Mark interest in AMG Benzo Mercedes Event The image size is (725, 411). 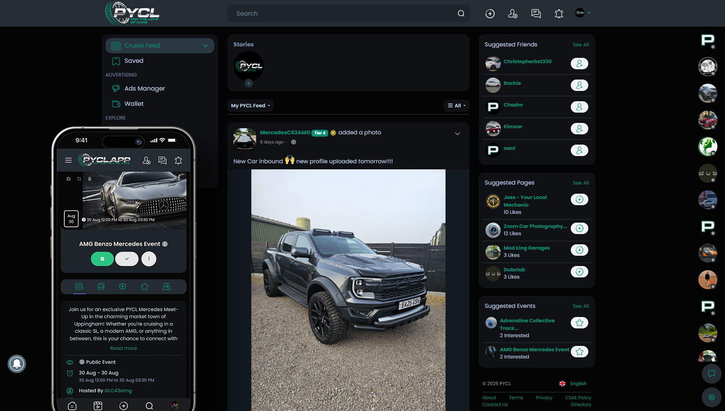pyautogui.click(x=579, y=352)
